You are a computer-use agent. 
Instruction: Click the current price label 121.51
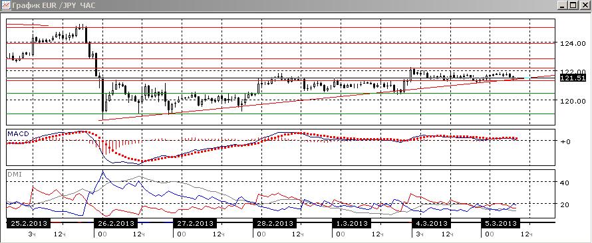(573, 78)
